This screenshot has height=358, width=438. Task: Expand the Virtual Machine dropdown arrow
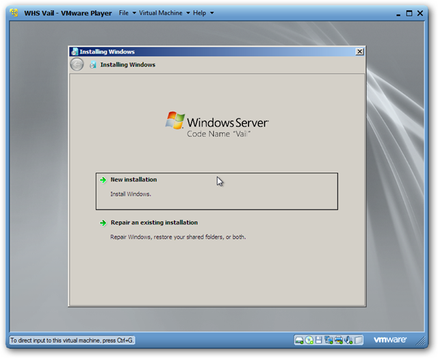point(188,13)
